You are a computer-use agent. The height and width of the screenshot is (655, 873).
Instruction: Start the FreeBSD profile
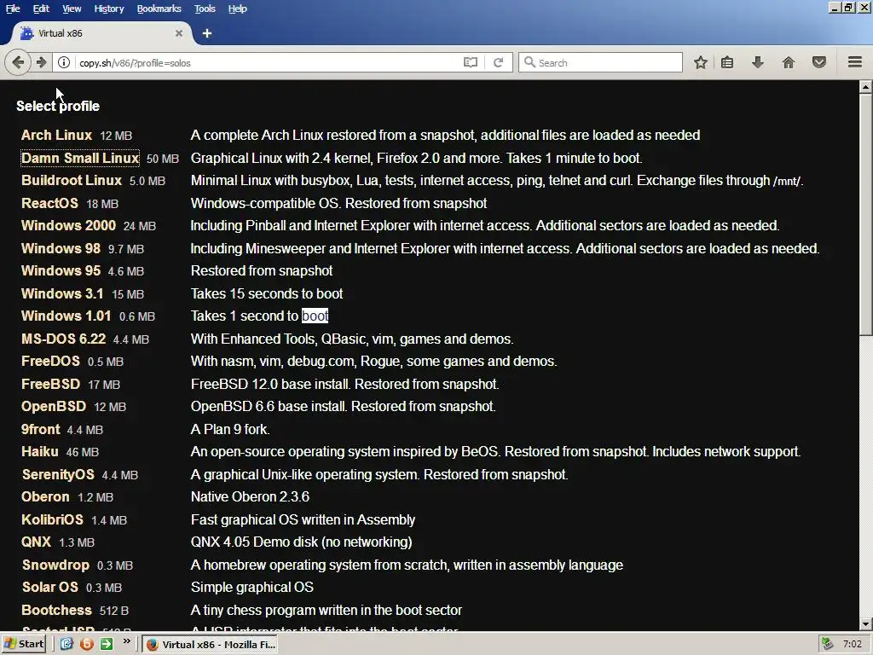[50, 384]
